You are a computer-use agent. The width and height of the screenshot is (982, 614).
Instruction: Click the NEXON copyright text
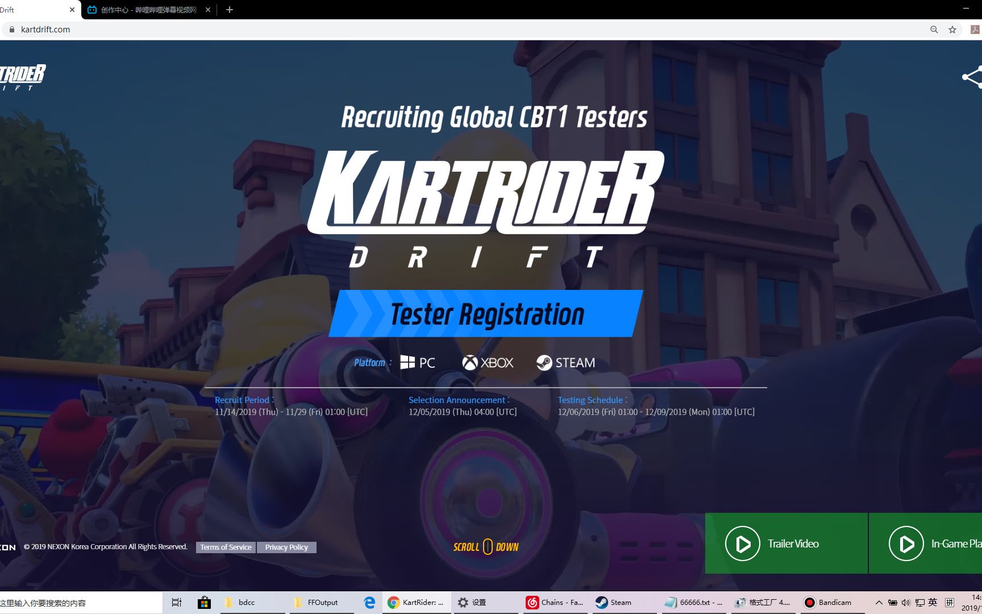tap(106, 547)
